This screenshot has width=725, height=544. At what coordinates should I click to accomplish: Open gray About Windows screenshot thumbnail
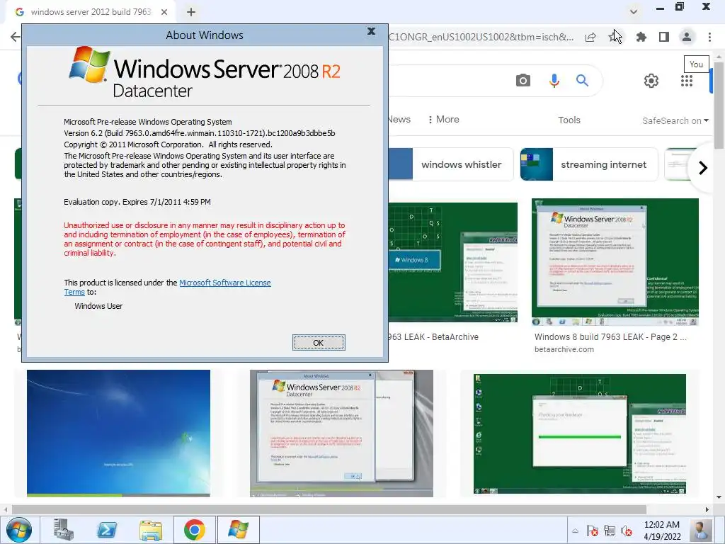[x=341, y=433]
